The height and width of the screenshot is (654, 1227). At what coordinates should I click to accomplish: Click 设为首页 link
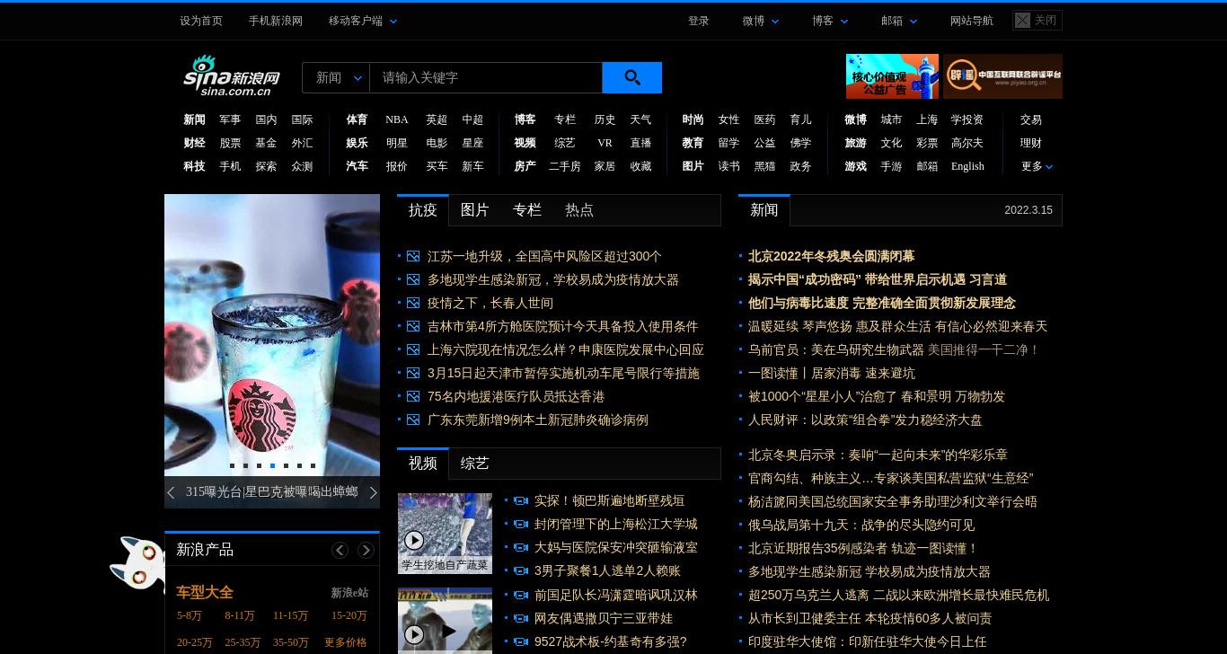click(x=201, y=21)
